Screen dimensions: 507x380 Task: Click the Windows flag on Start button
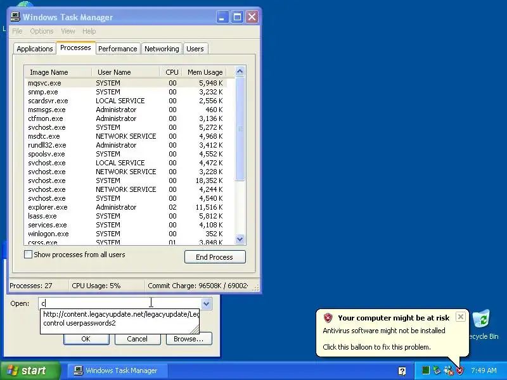pyautogui.click(x=12, y=370)
